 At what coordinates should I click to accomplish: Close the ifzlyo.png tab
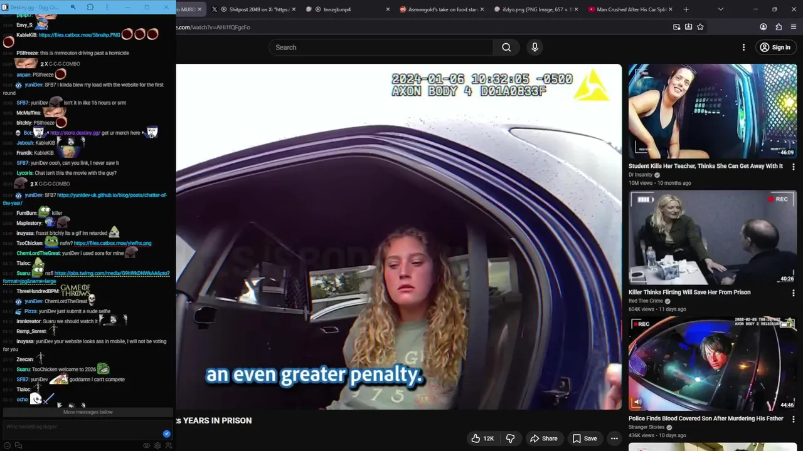[x=576, y=9]
